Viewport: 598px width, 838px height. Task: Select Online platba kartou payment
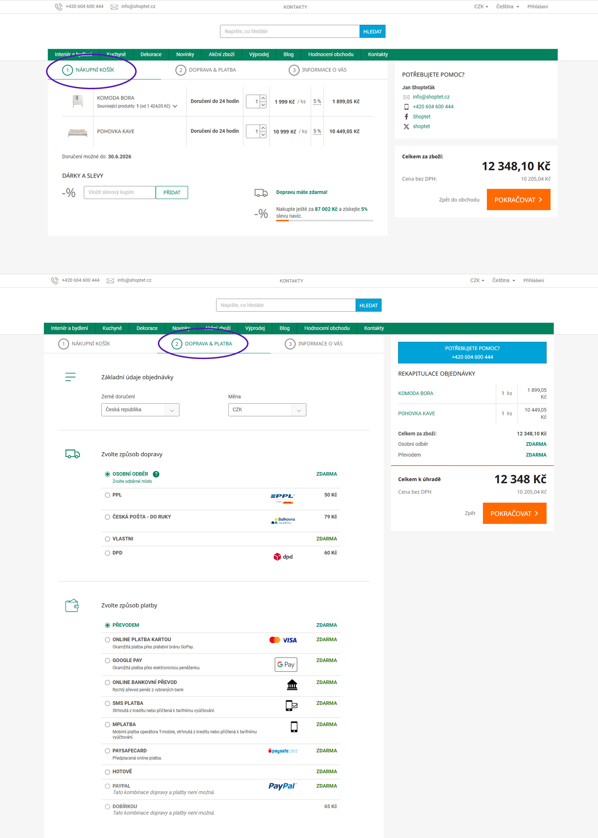[108, 640]
